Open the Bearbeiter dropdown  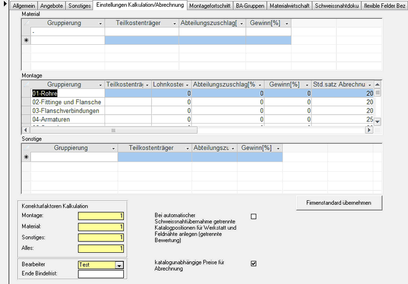point(119,265)
